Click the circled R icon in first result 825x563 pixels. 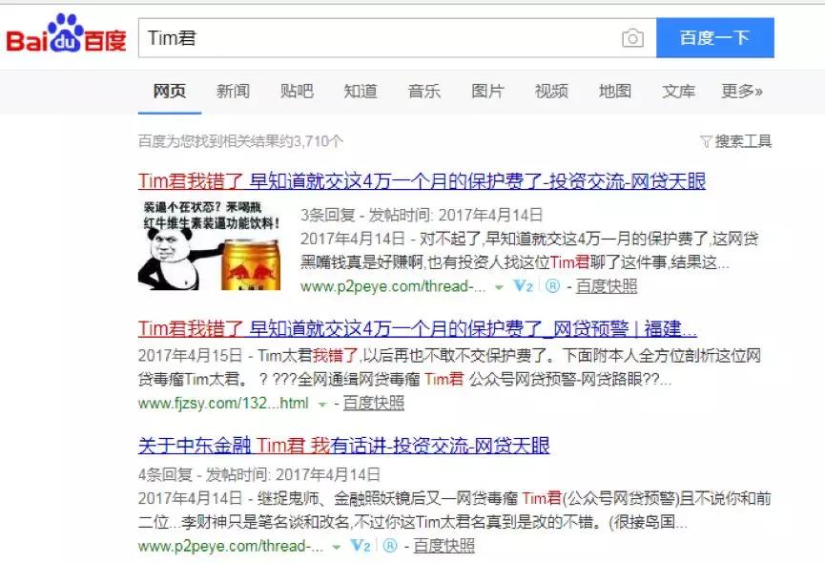pos(552,285)
